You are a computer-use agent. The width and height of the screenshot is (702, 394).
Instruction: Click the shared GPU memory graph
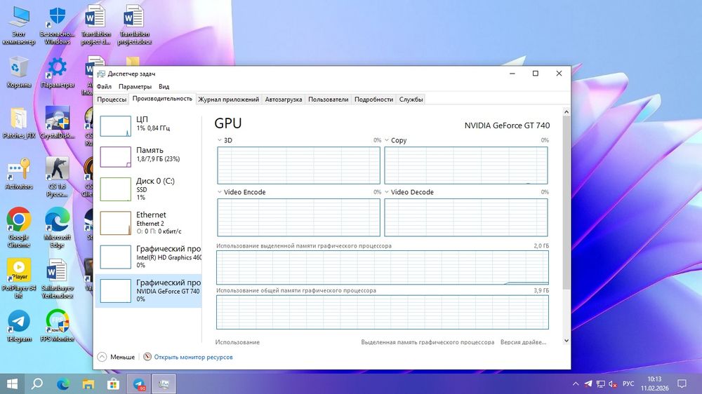point(383,312)
